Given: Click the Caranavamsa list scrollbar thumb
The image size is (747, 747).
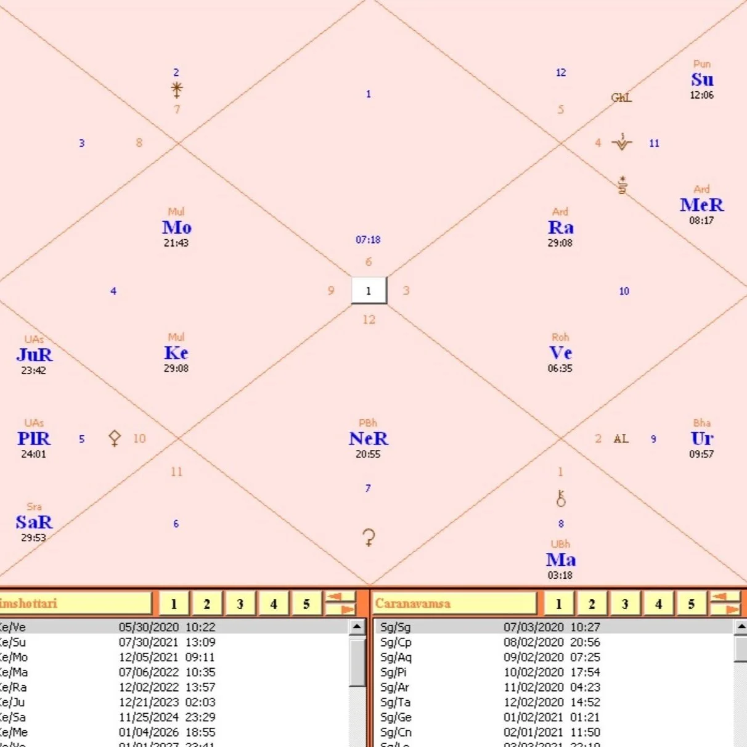Looking at the screenshot, I should (x=740, y=648).
